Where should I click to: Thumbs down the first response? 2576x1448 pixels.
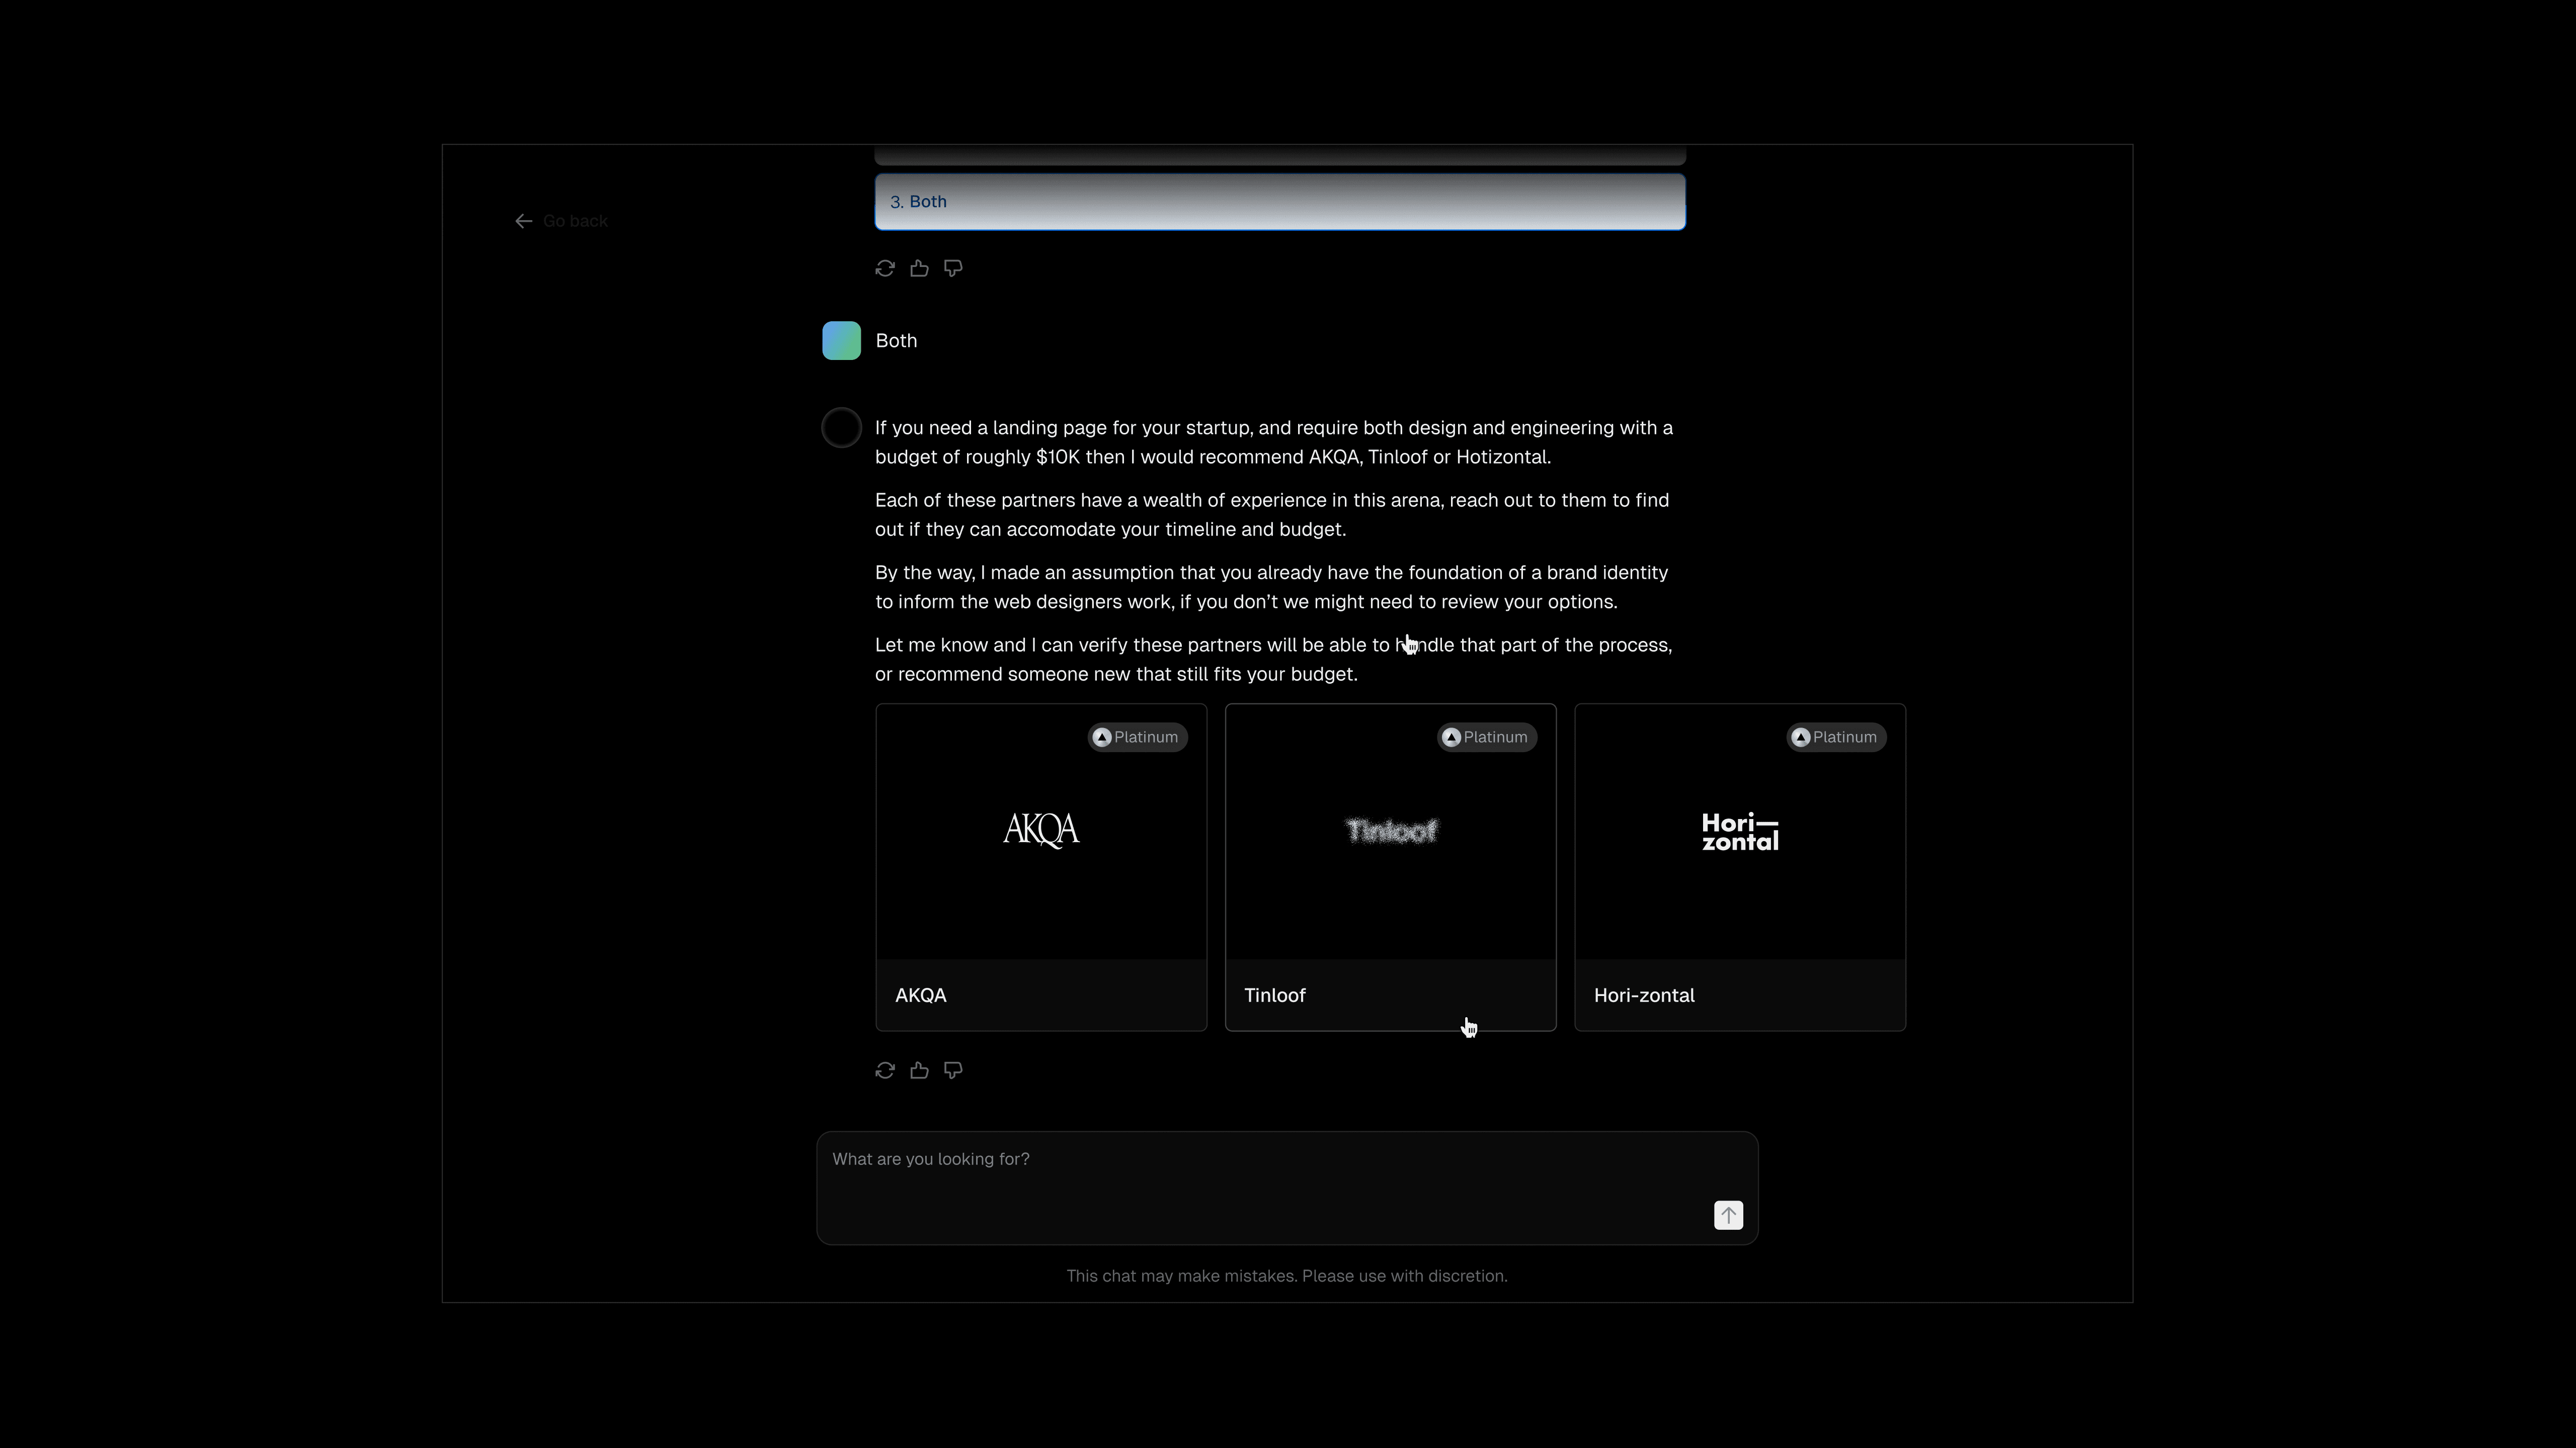[953, 268]
